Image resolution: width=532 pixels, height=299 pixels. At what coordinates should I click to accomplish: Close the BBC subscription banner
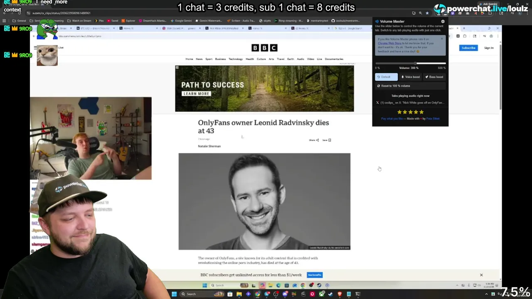tap(481, 275)
